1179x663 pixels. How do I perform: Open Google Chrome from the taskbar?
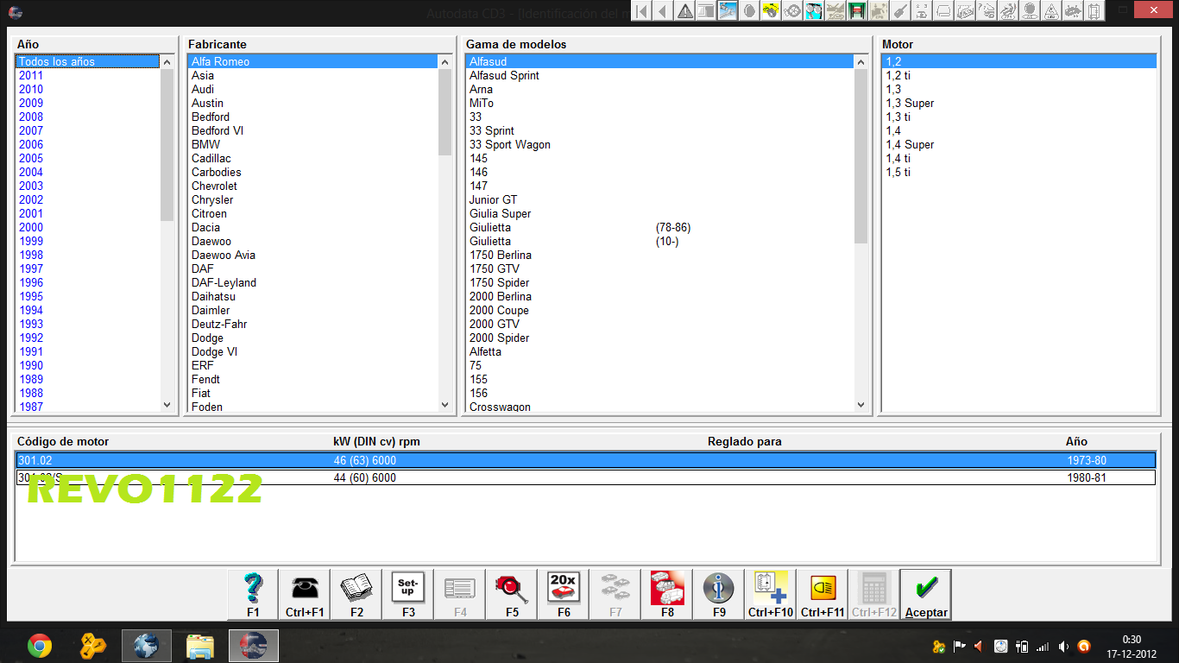point(39,645)
